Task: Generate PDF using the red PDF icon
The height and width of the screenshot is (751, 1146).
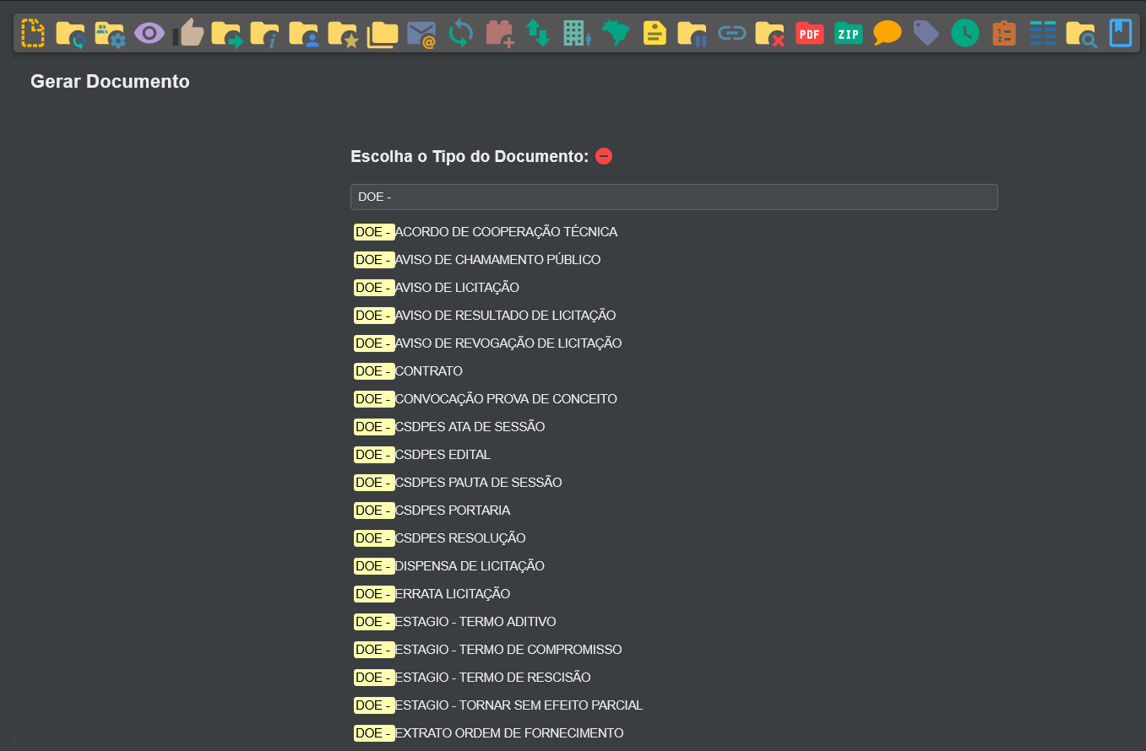Action: point(810,34)
